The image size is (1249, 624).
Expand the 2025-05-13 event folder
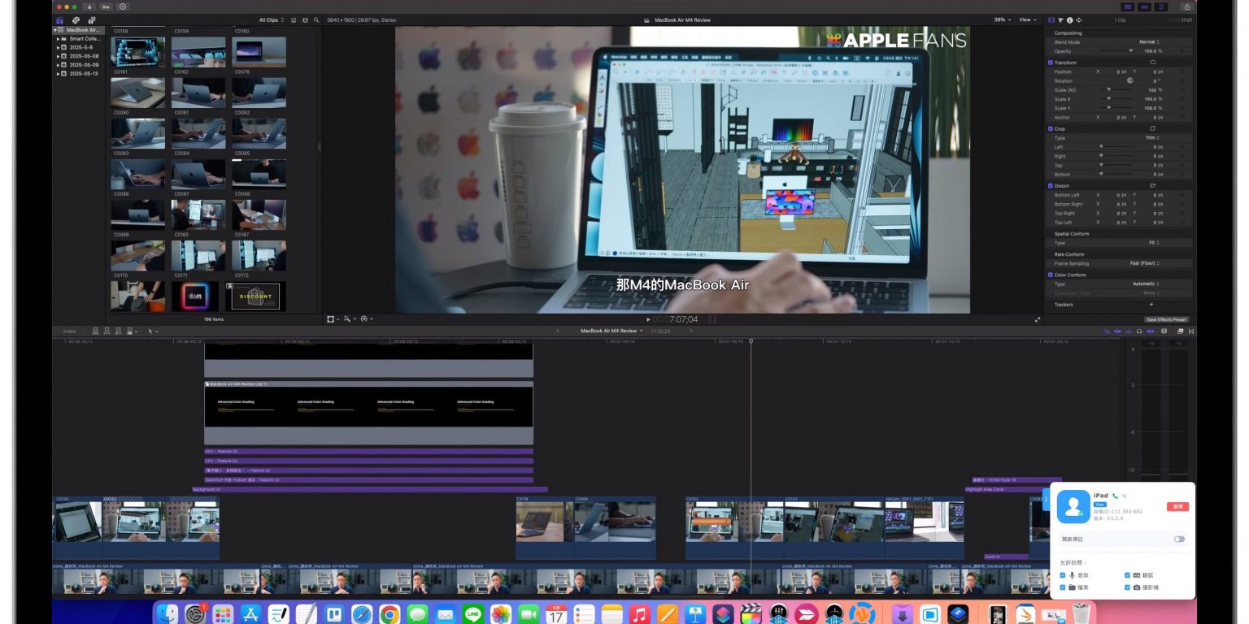58,74
